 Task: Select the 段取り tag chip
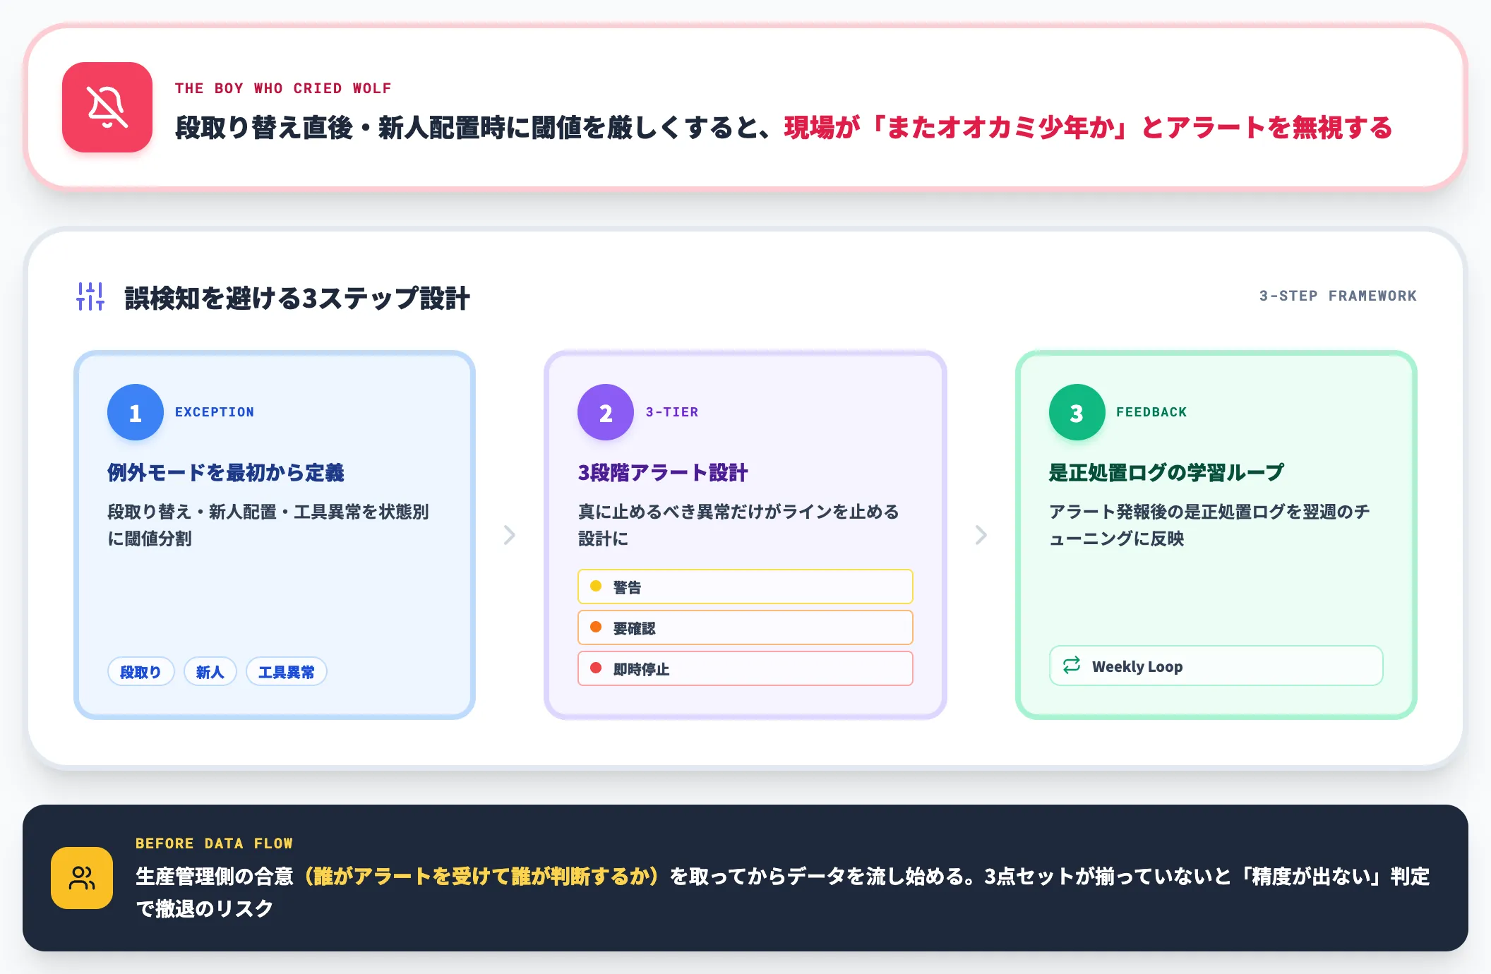point(140,672)
